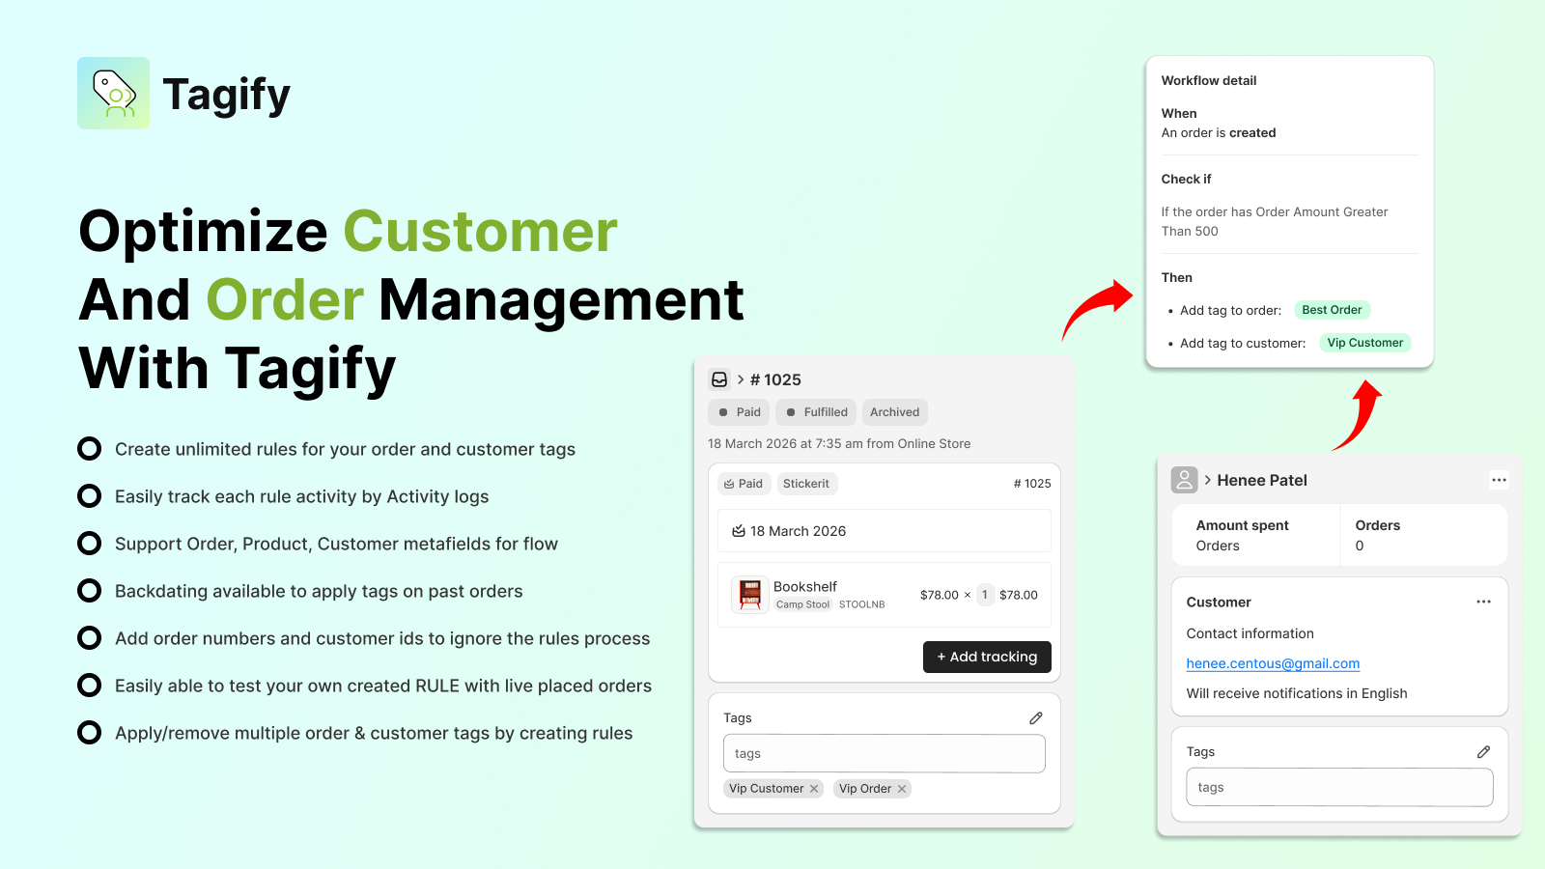
Task: Click the Customer card heading
Action: point(1219,603)
